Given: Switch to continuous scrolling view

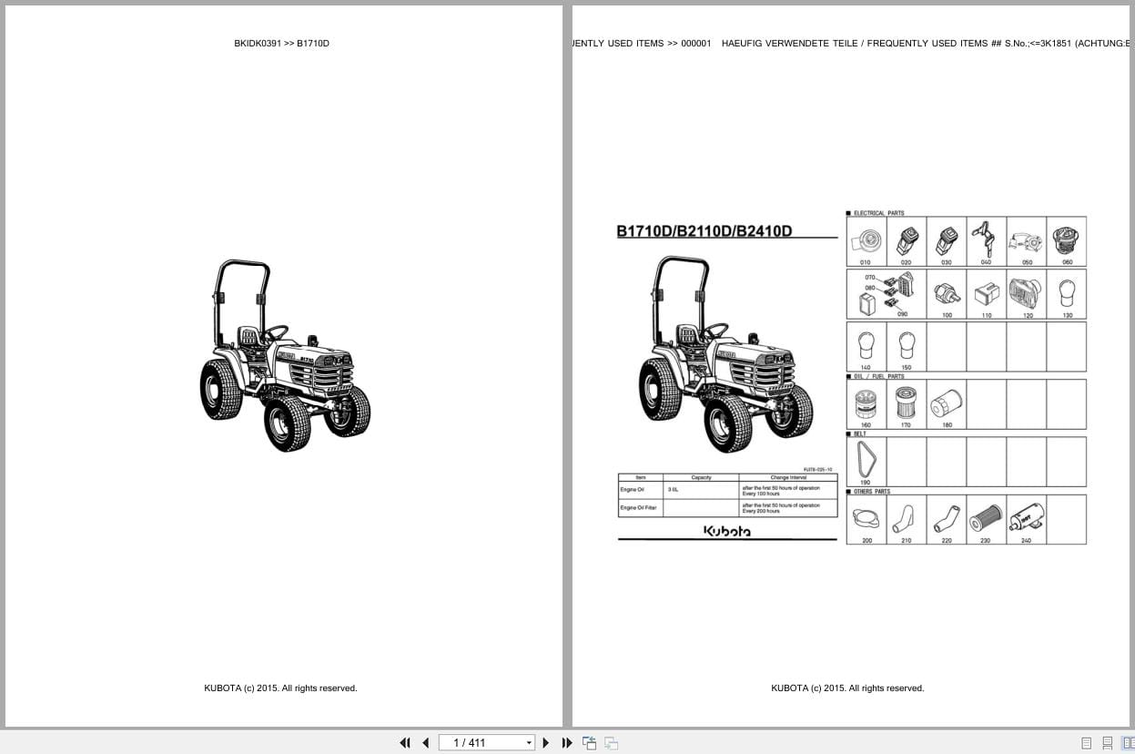Looking at the screenshot, I should pyautogui.click(x=1107, y=743).
